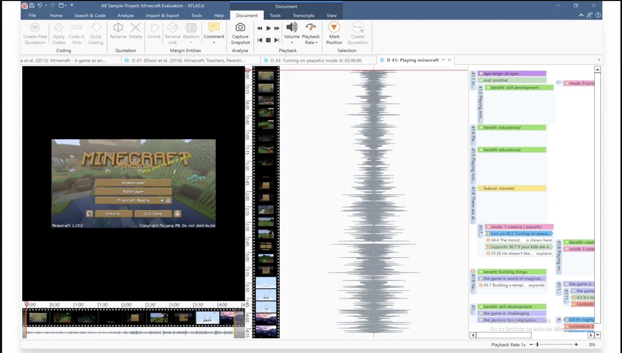Click the Unlink margin entity icon

[x=154, y=28]
